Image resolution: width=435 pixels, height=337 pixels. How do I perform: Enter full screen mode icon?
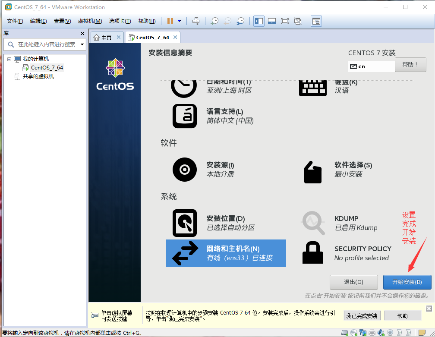tap(285, 21)
